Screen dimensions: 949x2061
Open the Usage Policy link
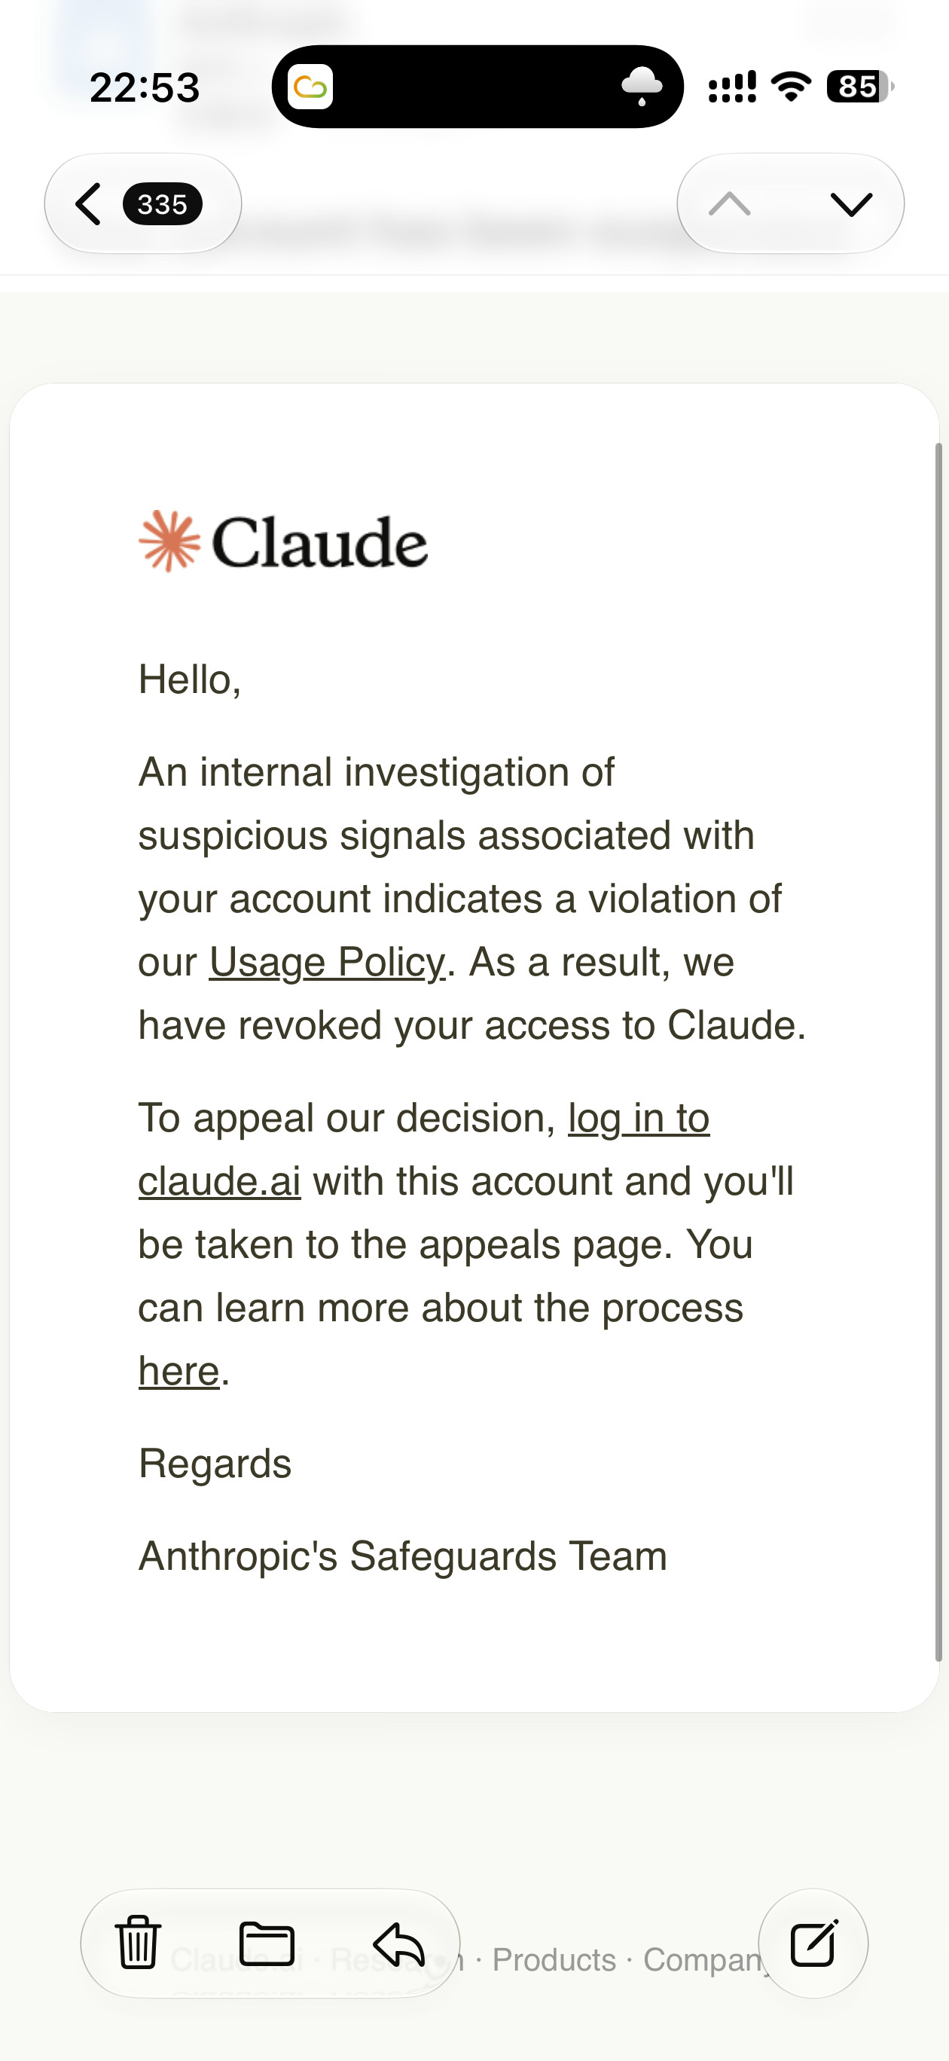coord(328,963)
